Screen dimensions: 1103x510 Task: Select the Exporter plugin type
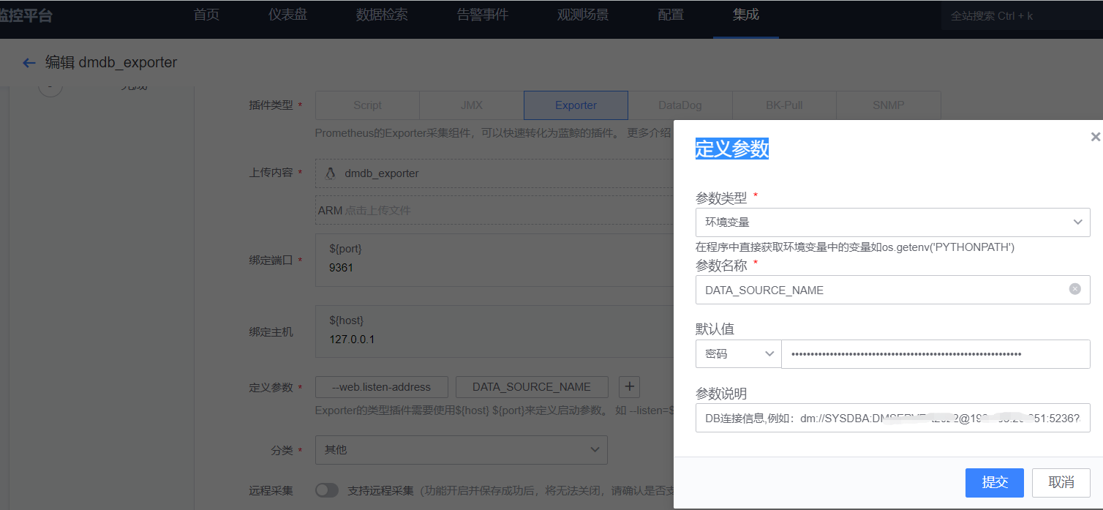pos(576,105)
